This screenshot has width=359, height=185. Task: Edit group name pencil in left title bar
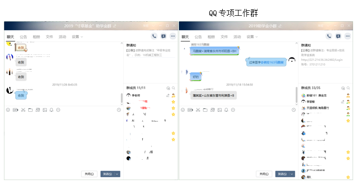point(115,26)
